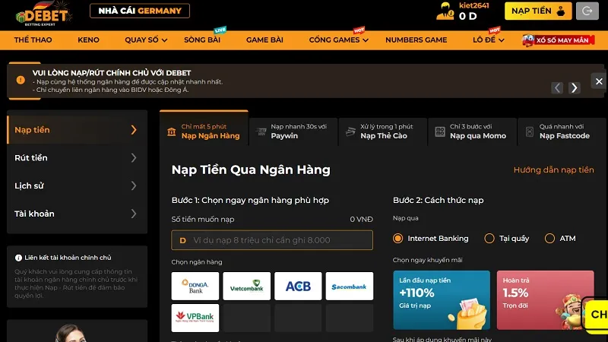This screenshot has height=342, width=608.
Task: Open the Lịch sử sidebar section
Action: (x=78, y=185)
